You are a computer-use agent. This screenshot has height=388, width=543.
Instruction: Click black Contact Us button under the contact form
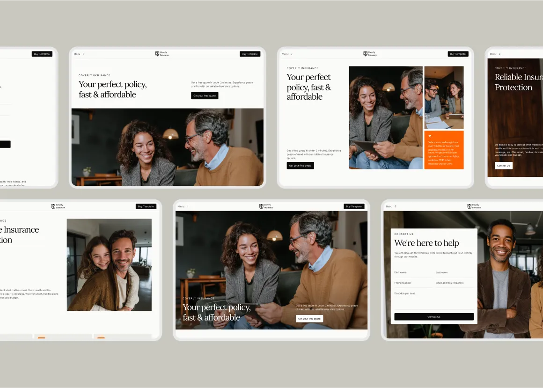434,317
